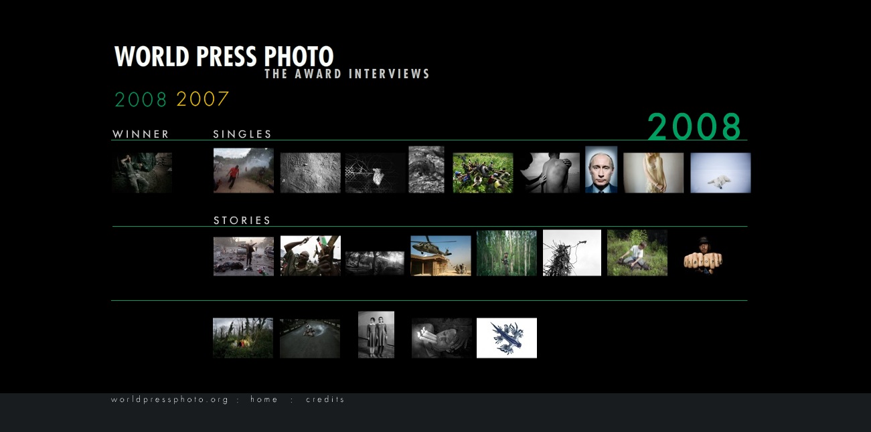
Task: Go to the home link
Action: pos(264,399)
